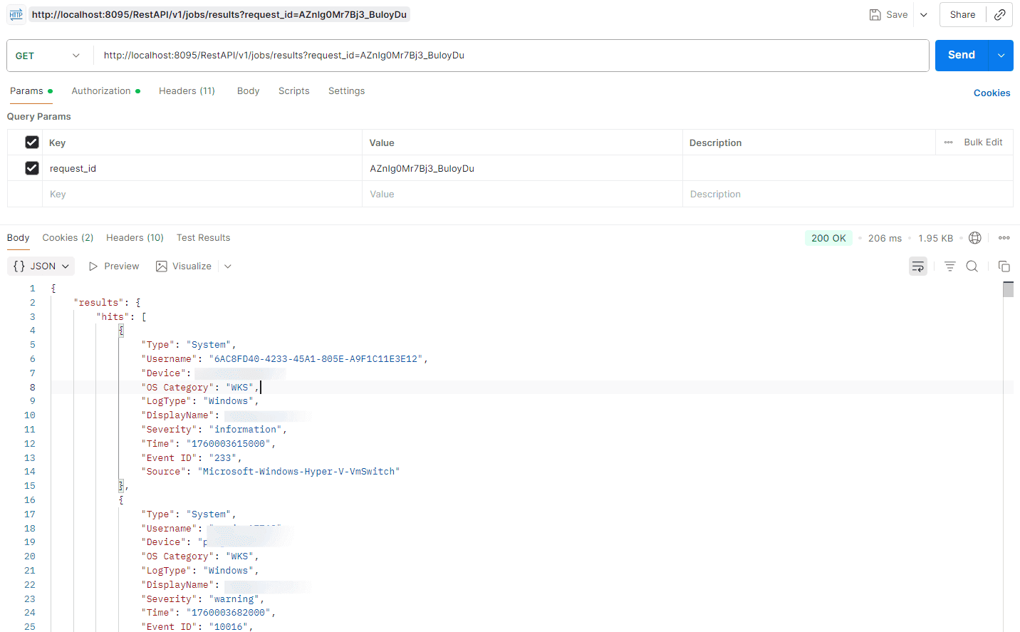This screenshot has width=1020, height=632.
Task: Open the response filter icon
Action: 949,266
